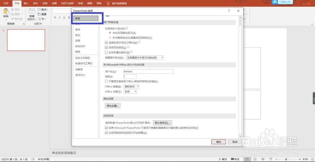Switch to the 幻灯片放映 ribbon tab

67,3
